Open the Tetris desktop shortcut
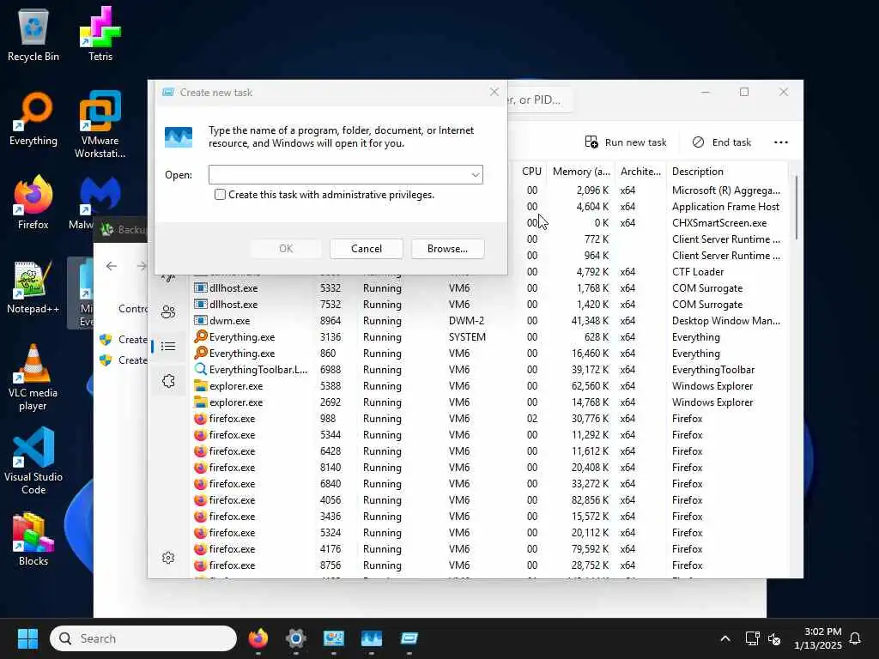 (x=100, y=34)
